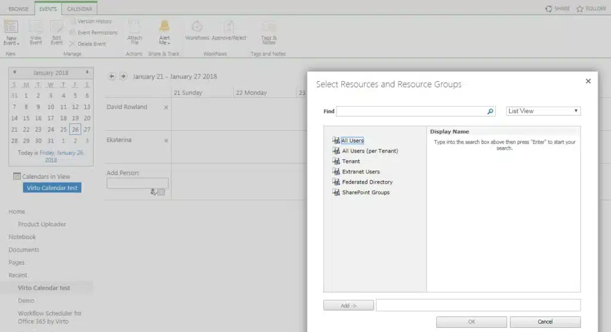Click the browse address book icon
Image resolution: width=611 pixels, height=332 pixels.
tap(161, 192)
